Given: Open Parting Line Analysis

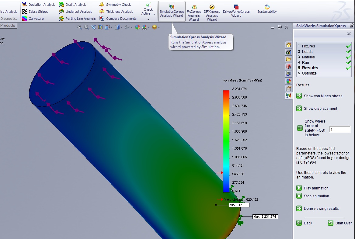Looking at the screenshot, I should 78,19.
